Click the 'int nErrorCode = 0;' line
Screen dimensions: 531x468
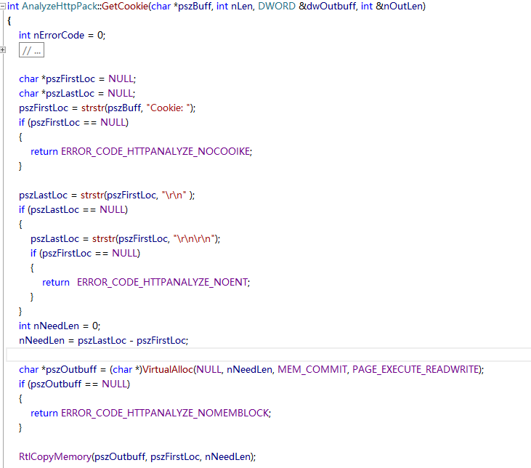tap(62, 35)
